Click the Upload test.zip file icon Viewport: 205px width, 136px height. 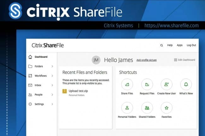coord(65,91)
